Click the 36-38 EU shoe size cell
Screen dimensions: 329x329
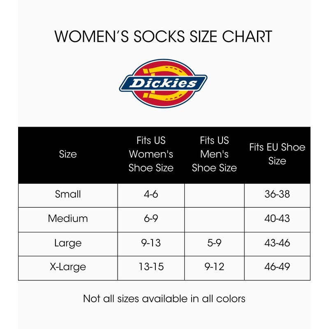click(277, 194)
